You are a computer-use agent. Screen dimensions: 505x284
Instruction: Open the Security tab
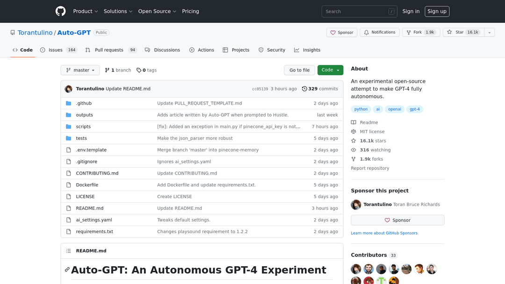point(272,50)
